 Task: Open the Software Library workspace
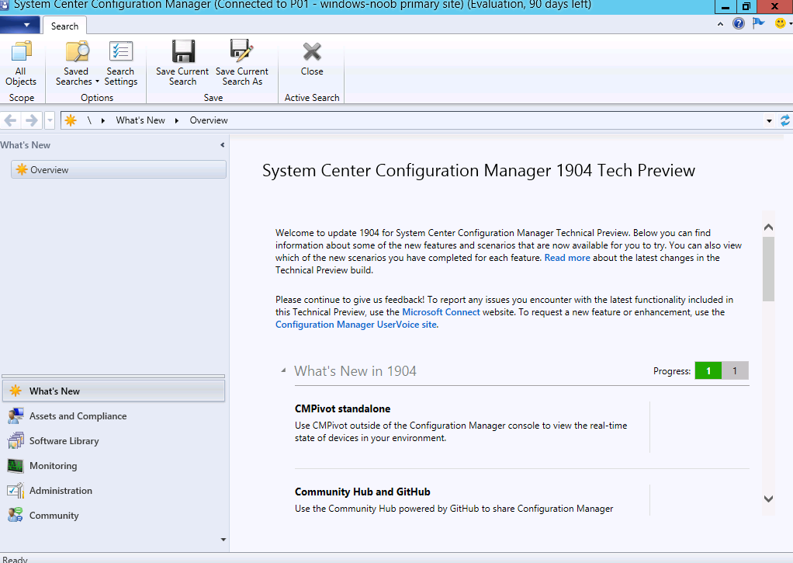(113, 440)
